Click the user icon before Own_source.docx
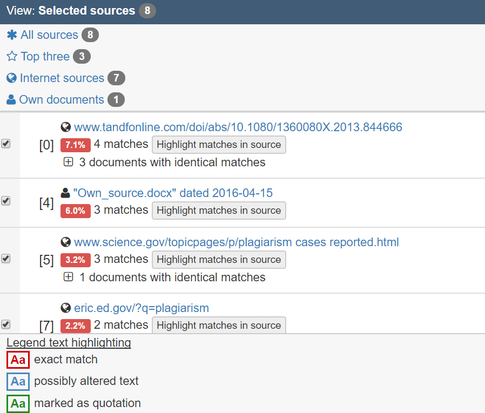485x413 pixels. 65,193
